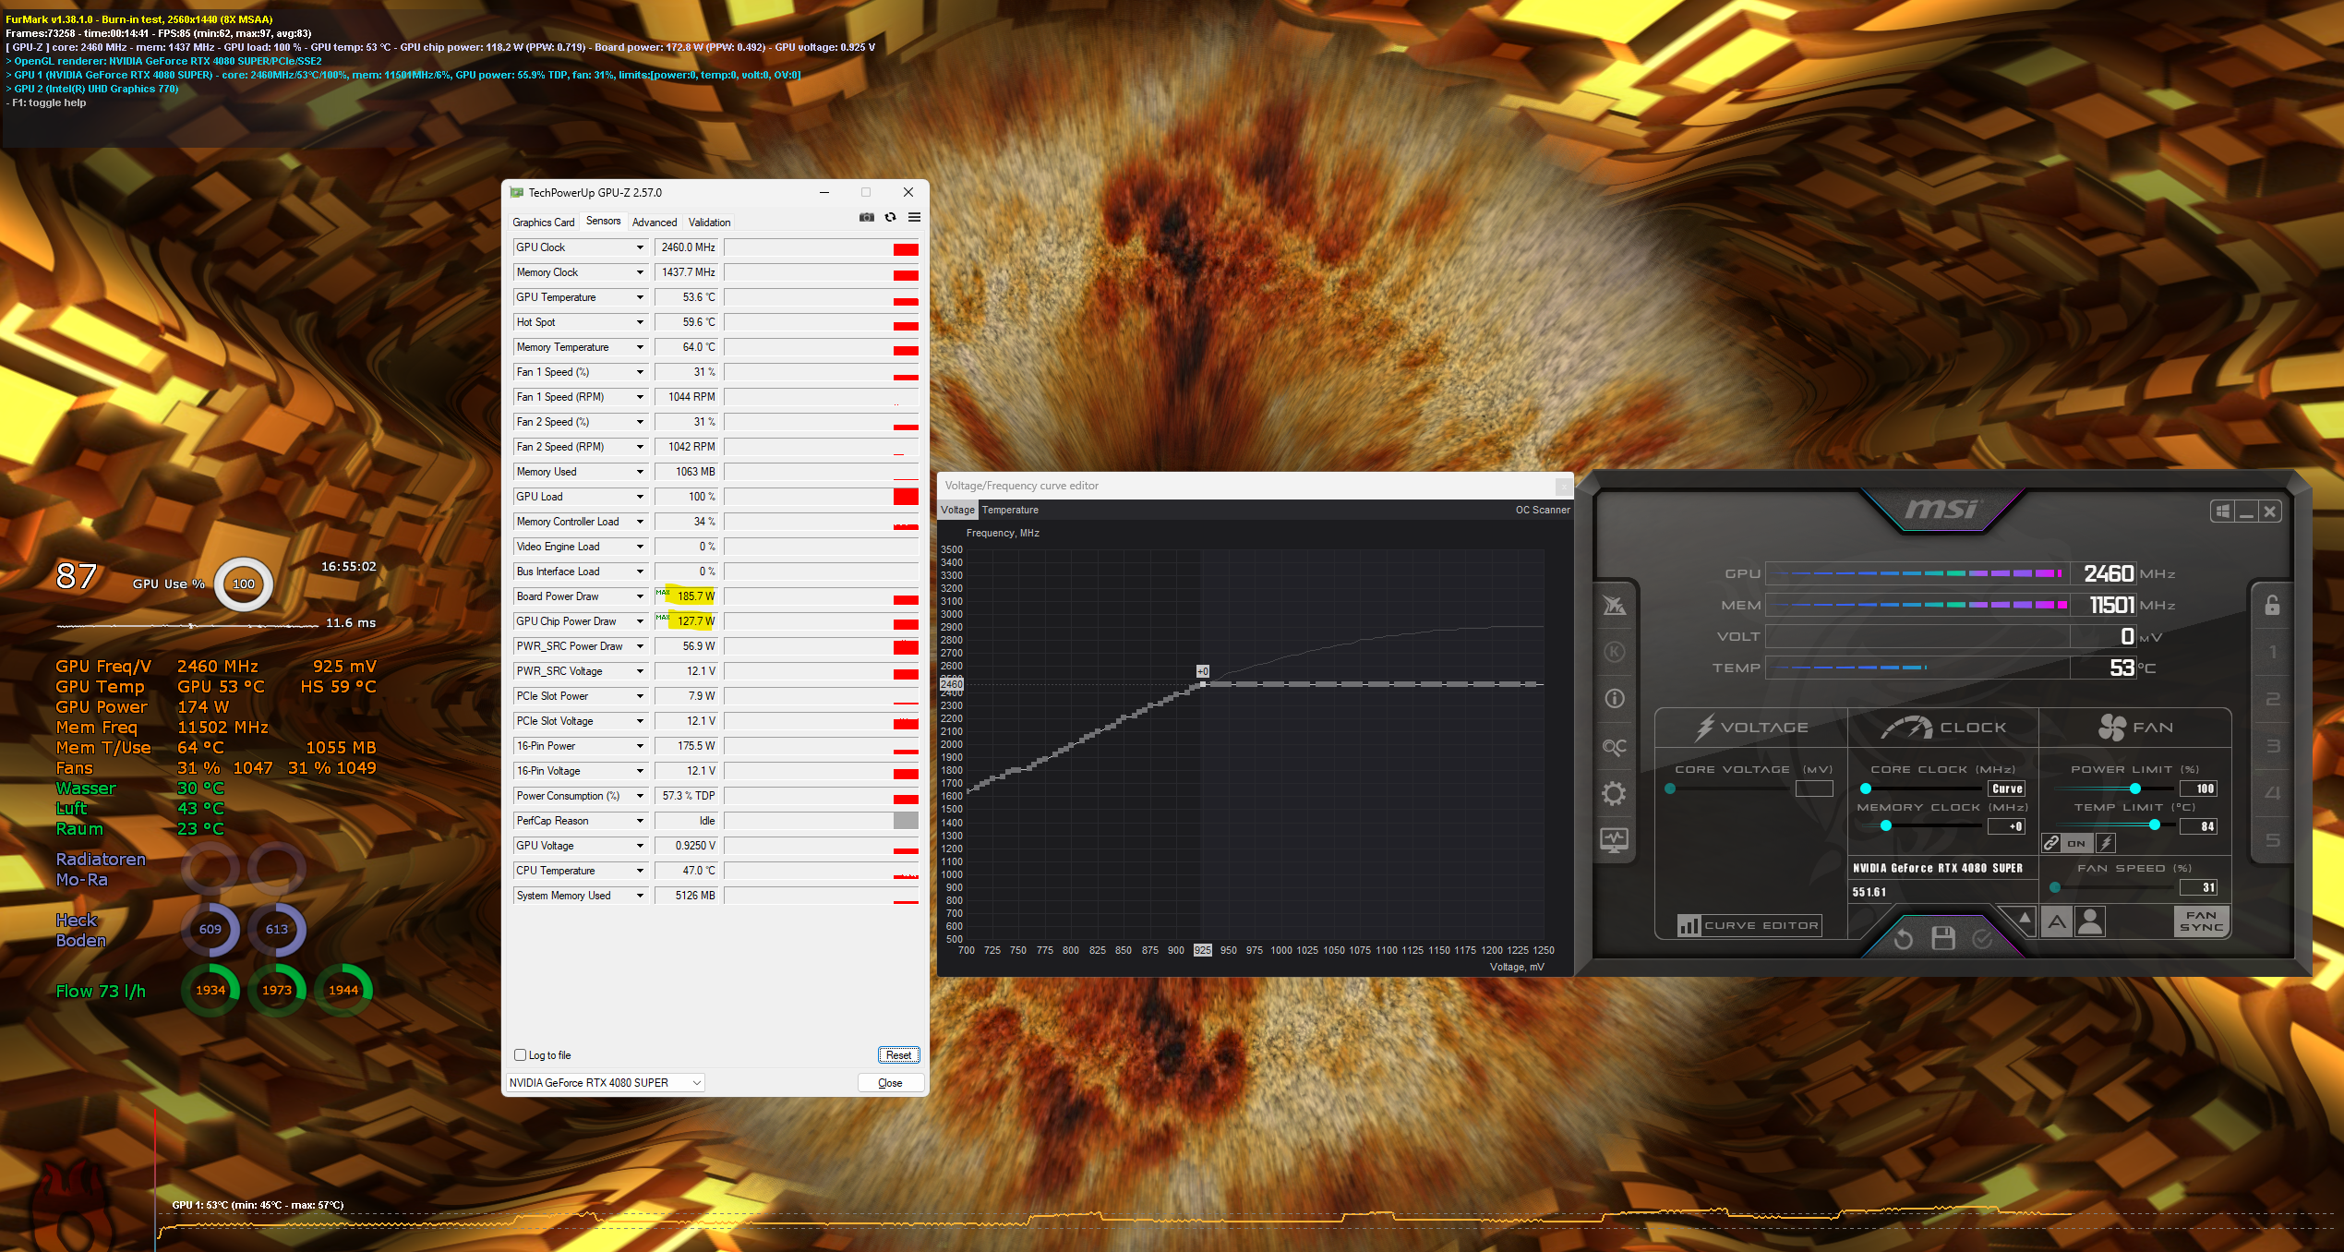
Task: Toggle the profile lock padlock icon
Action: (x=2272, y=606)
